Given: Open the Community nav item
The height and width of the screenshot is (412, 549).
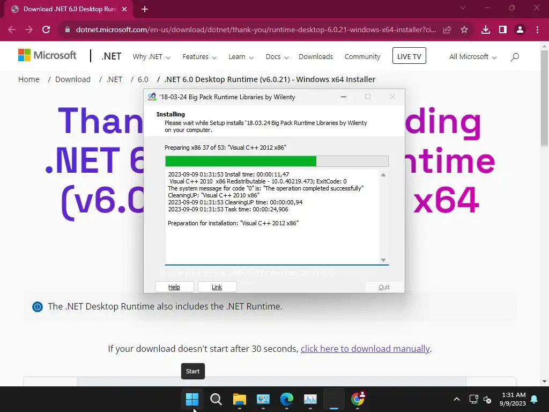Looking at the screenshot, I should (362, 57).
